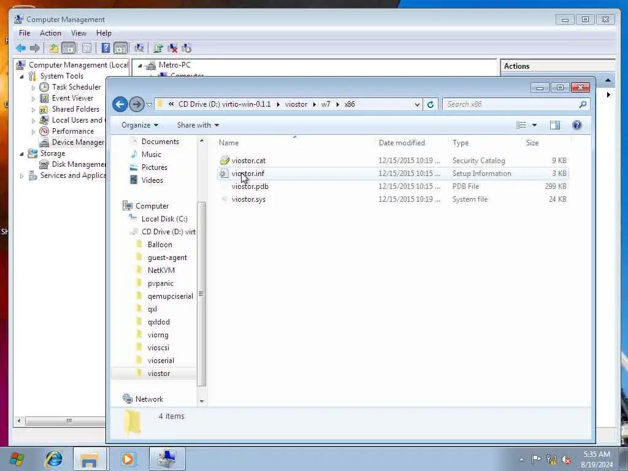This screenshot has height=471, width=628.
Task: Open the view options dropdown arrow
Action: (534, 125)
